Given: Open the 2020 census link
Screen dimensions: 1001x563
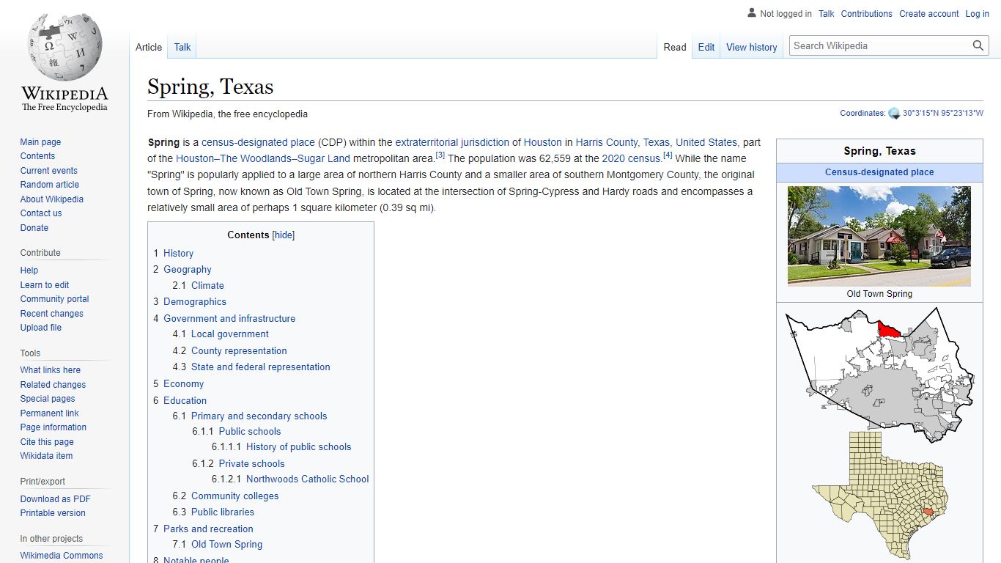Looking at the screenshot, I should [x=632, y=158].
